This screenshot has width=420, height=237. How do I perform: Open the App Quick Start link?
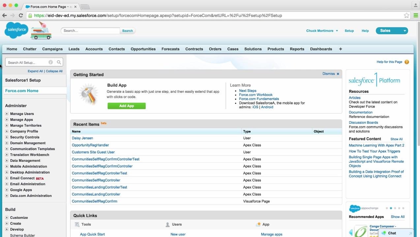point(92,234)
